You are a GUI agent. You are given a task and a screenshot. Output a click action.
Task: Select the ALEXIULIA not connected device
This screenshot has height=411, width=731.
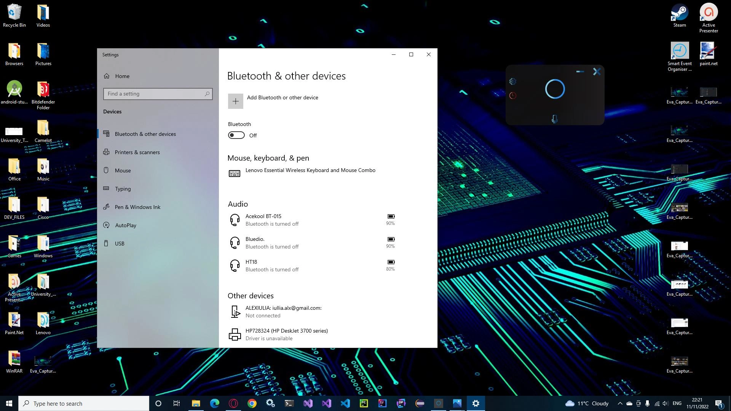312,312
